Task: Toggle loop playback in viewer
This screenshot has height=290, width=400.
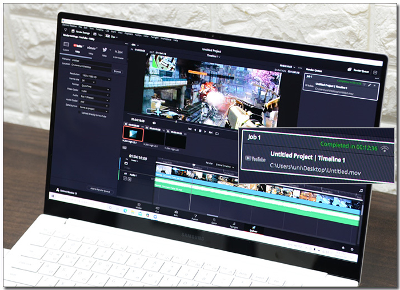Action: (x=217, y=133)
